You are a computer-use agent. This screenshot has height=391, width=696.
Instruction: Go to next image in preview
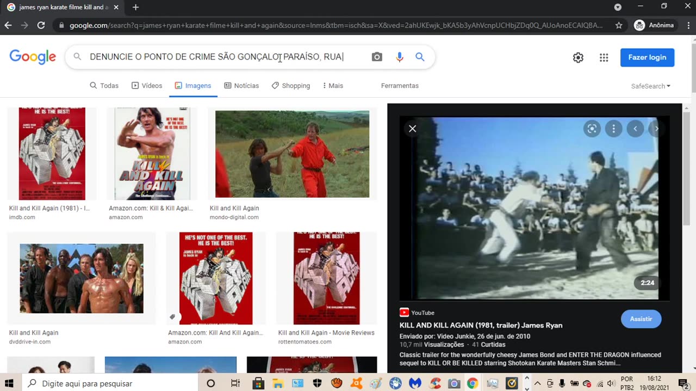[656, 129]
